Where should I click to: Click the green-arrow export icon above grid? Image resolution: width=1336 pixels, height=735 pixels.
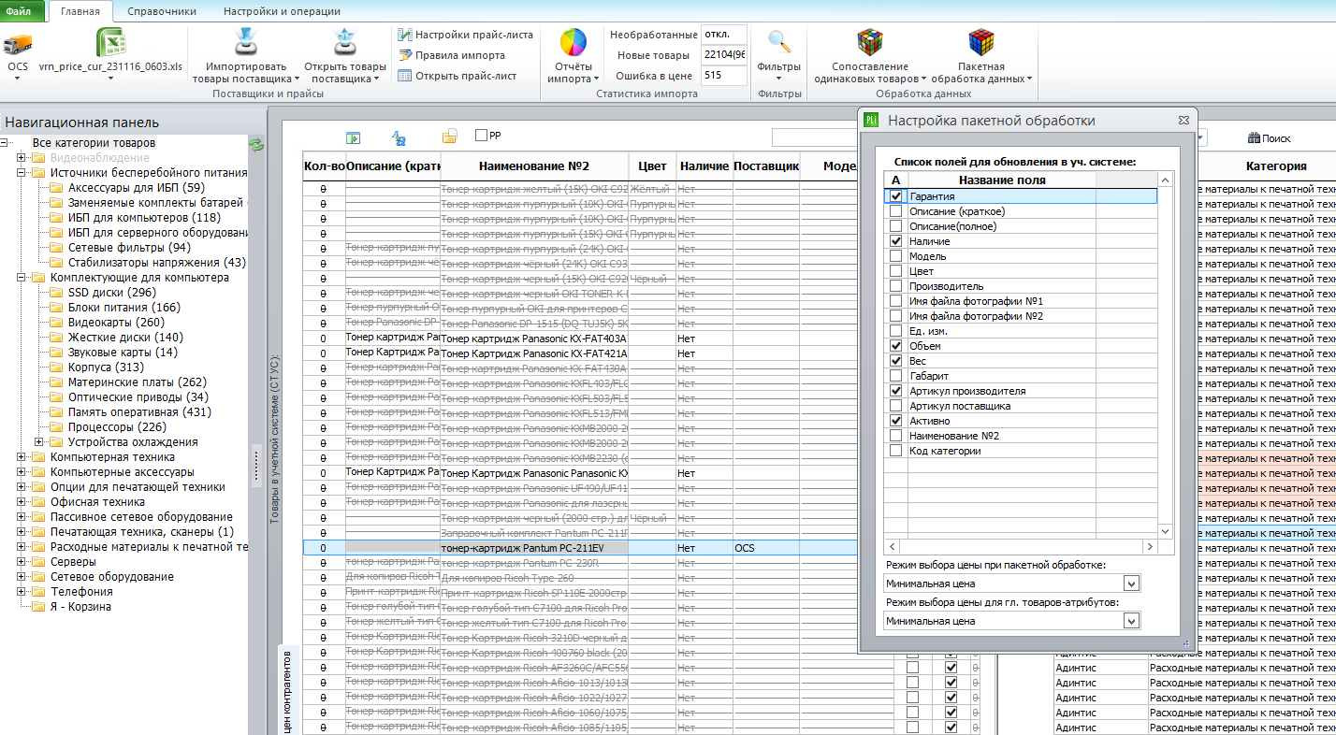click(353, 137)
